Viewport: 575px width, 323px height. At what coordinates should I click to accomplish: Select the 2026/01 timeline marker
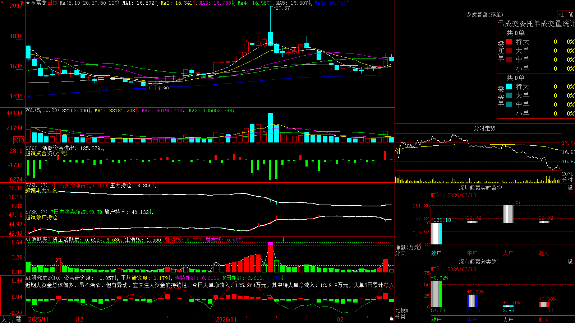pos(226,319)
